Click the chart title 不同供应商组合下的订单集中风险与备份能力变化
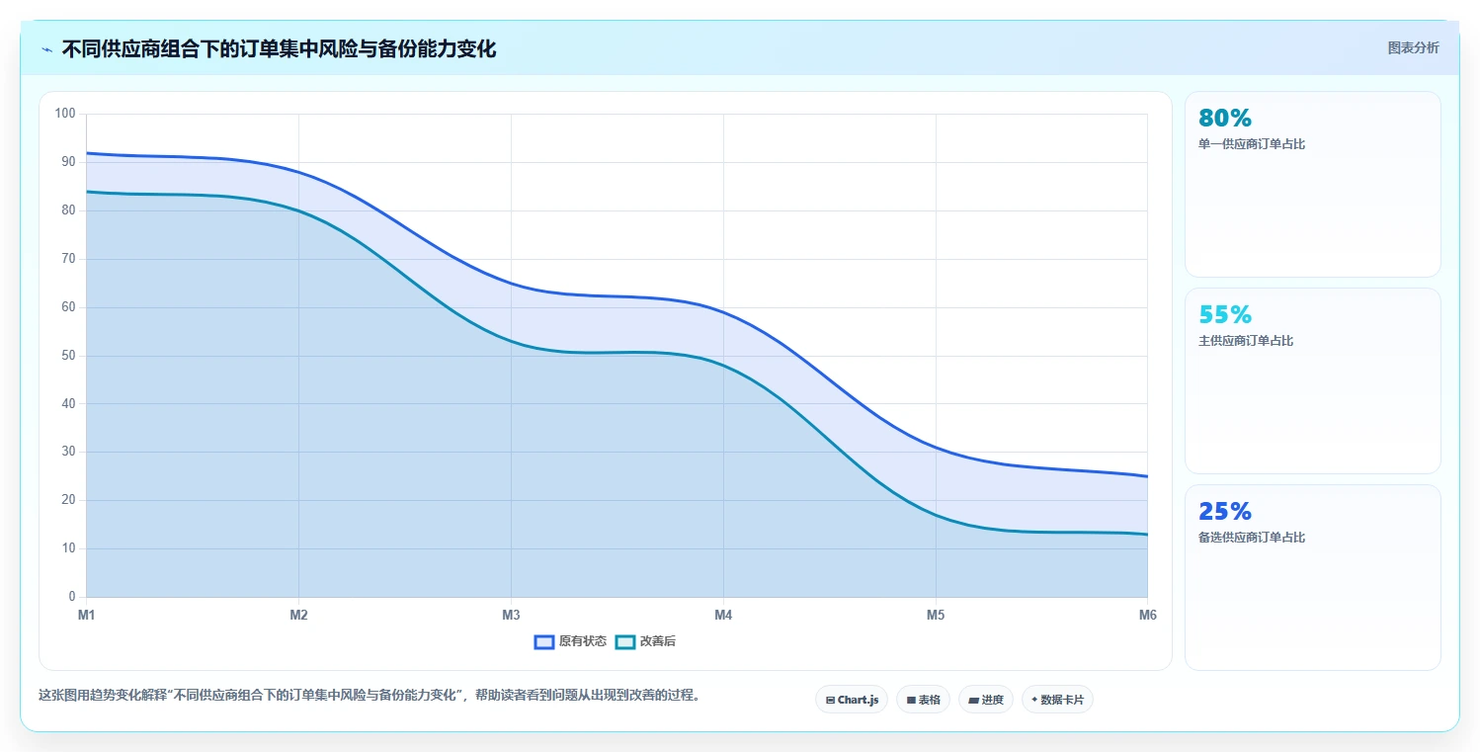 pos(279,49)
